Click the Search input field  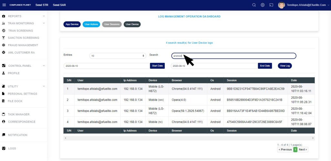pos(233,56)
